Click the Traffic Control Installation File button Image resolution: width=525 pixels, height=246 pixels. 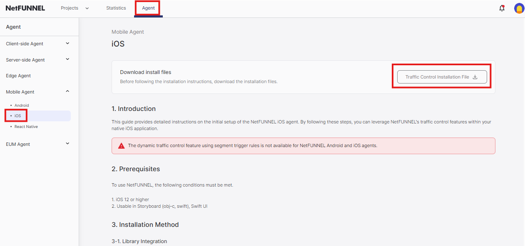click(442, 76)
